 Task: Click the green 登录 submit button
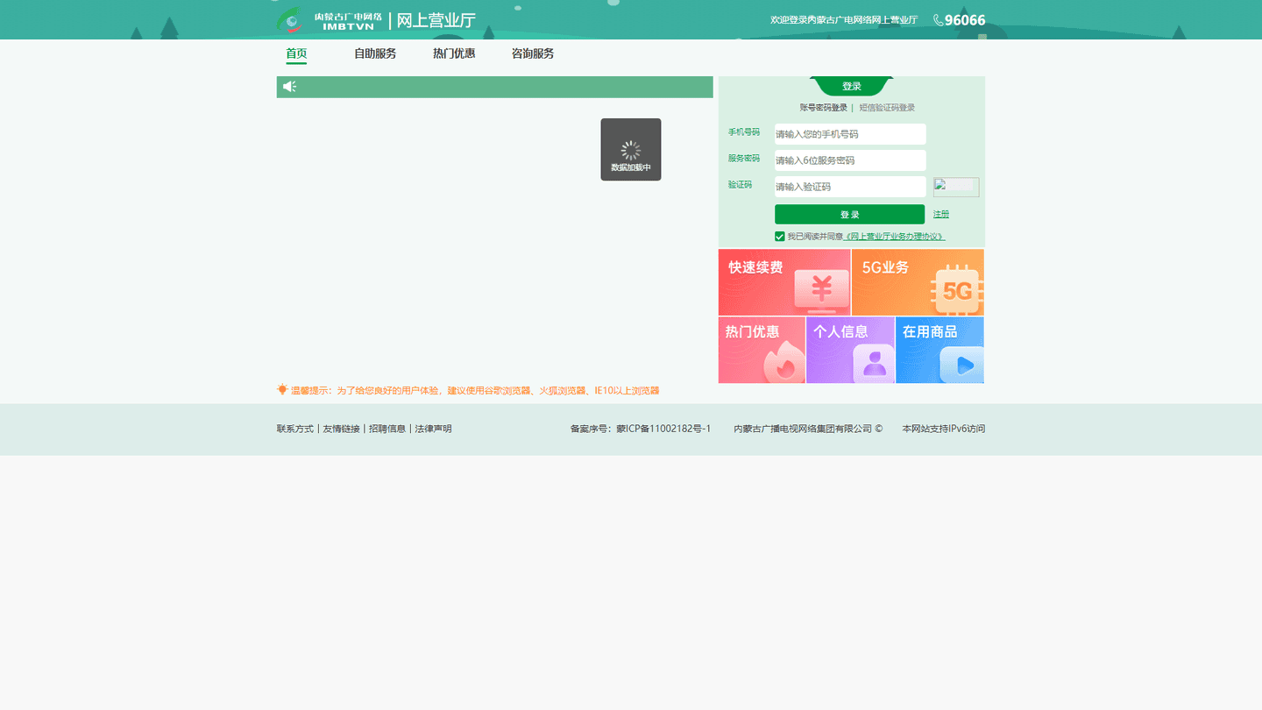[849, 215]
